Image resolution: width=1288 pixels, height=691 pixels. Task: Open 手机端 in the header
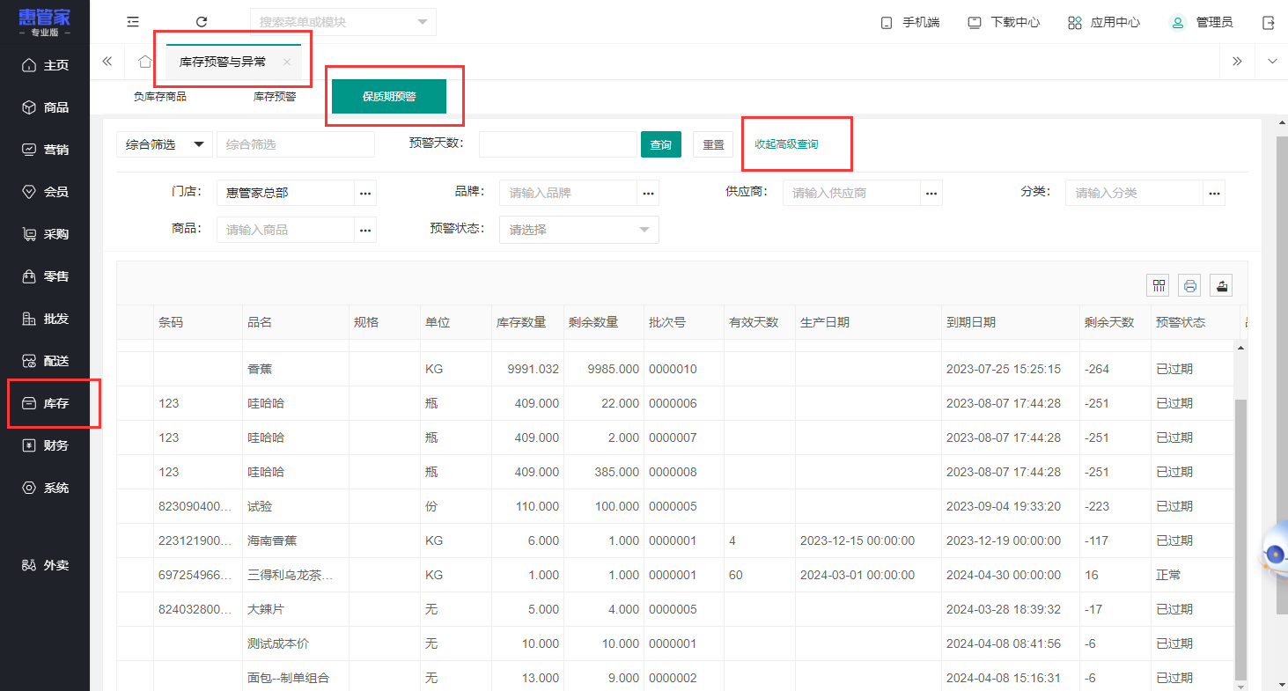point(910,22)
